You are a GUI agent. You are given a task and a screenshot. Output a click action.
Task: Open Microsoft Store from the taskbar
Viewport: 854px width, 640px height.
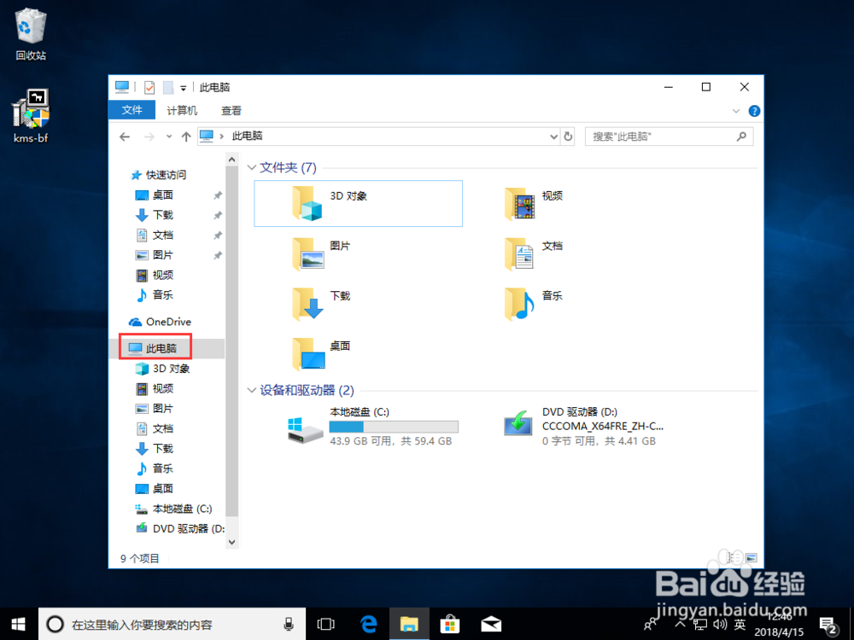pos(450,625)
